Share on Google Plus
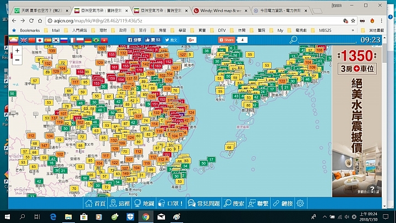Screen dimensions: 396x223 tap(191, 40)
